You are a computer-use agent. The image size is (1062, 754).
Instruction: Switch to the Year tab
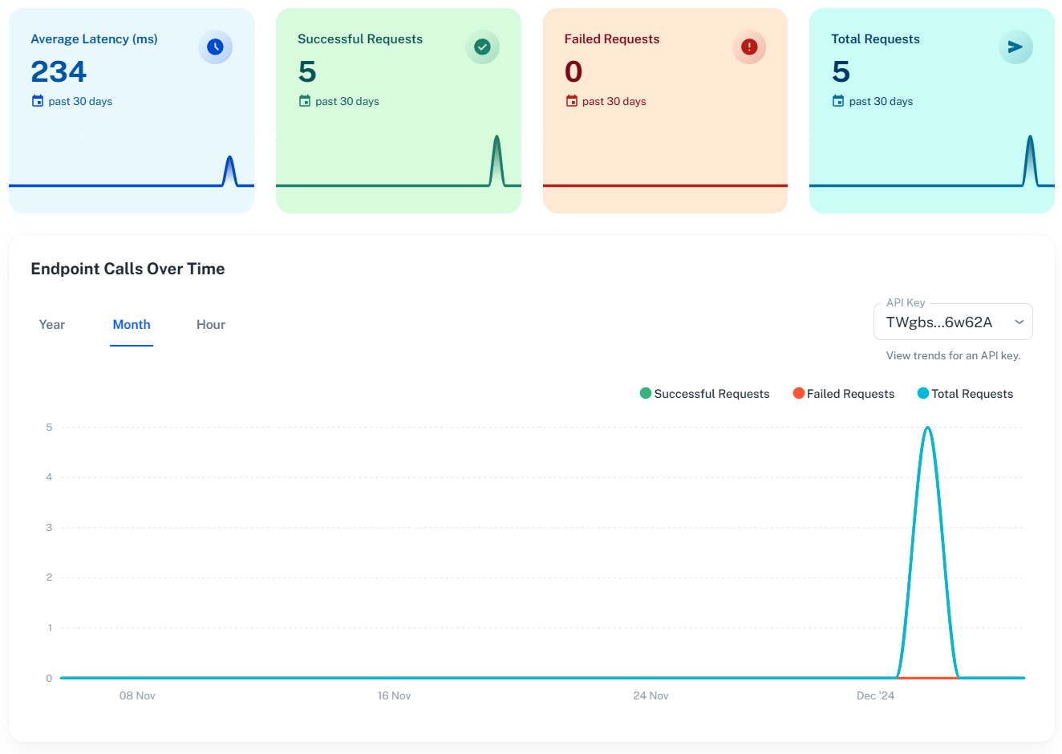pyautogui.click(x=52, y=325)
